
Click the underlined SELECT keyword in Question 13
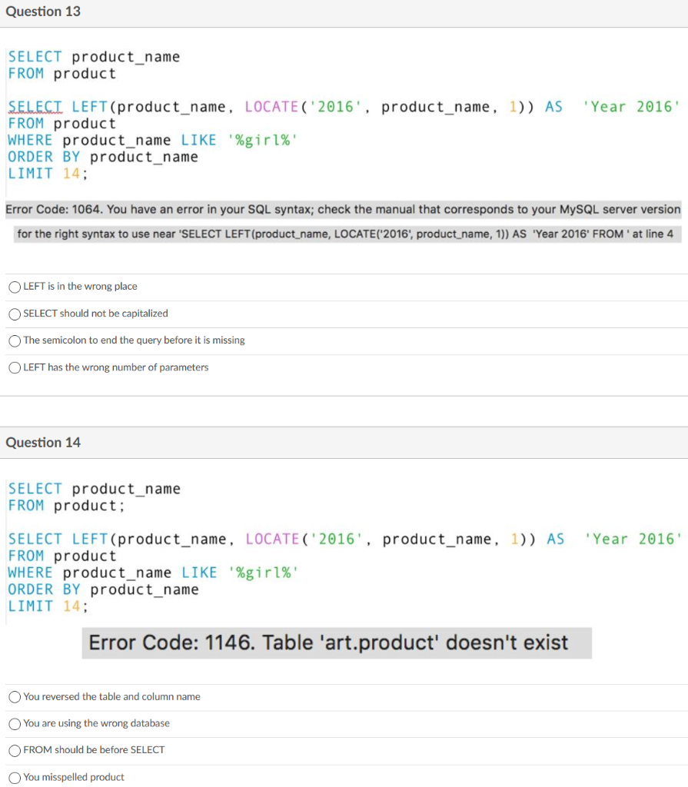pyautogui.click(x=35, y=107)
